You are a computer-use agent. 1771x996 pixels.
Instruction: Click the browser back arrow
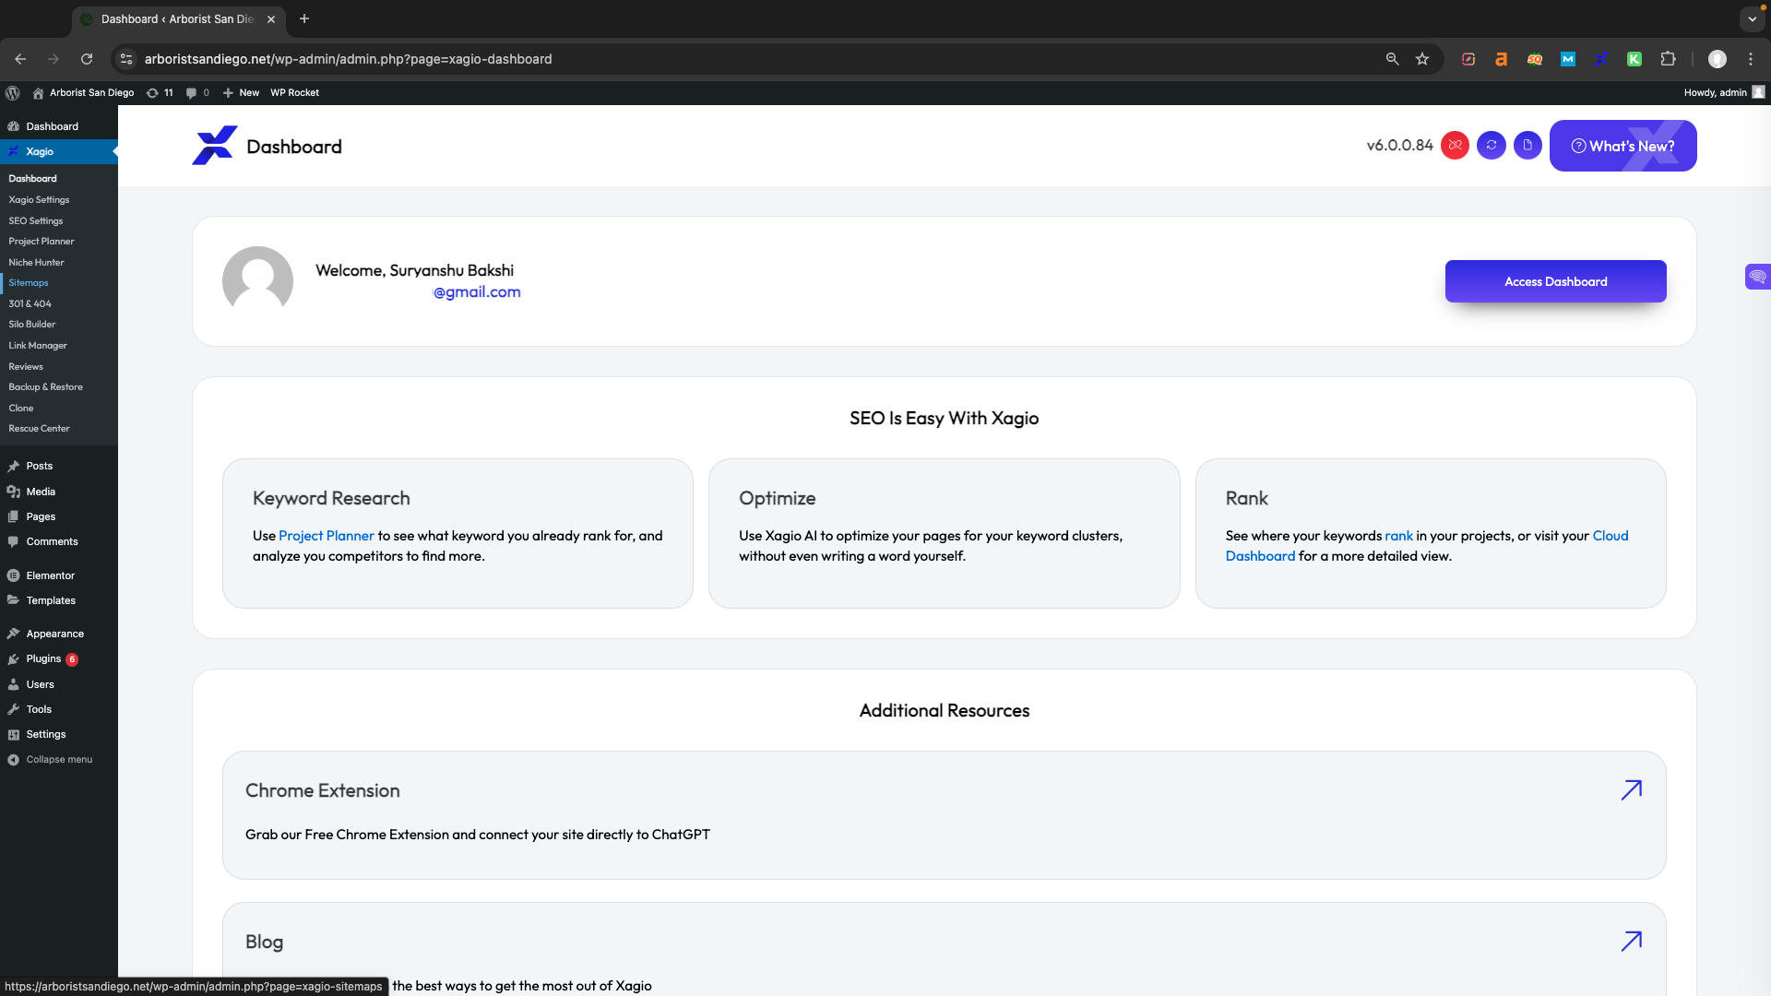[x=20, y=59]
